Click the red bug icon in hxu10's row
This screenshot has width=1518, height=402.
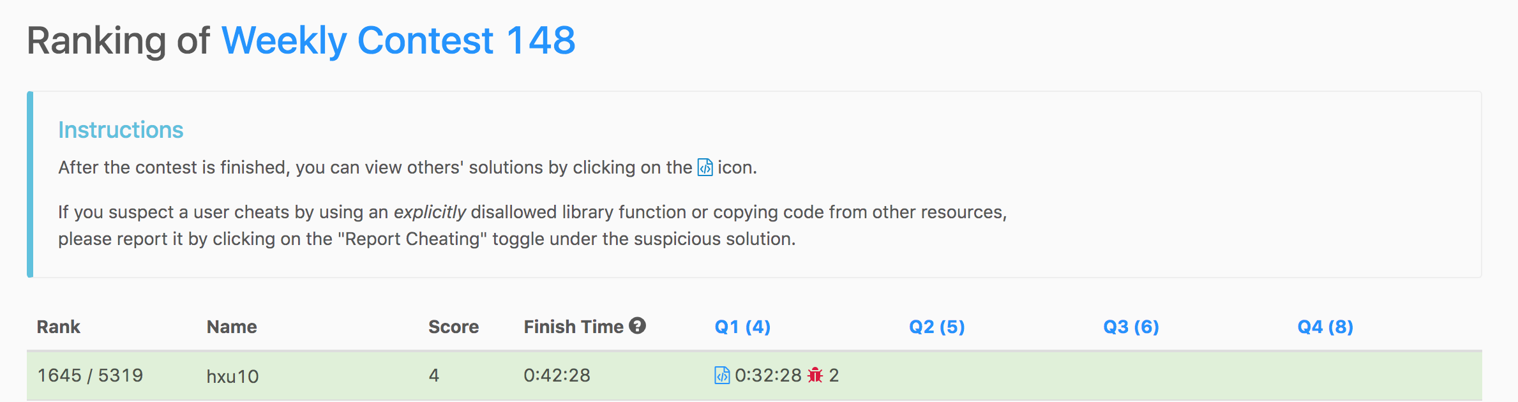[815, 375]
